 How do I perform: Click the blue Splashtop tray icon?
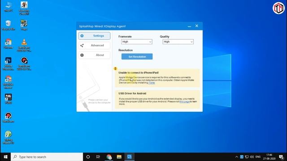tap(242, 157)
